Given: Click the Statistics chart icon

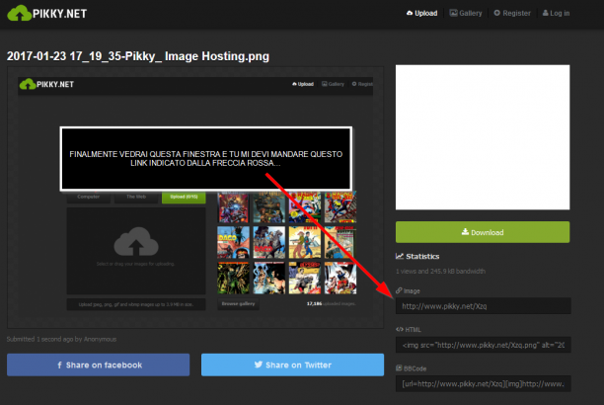Looking at the screenshot, I should (400, 256).
